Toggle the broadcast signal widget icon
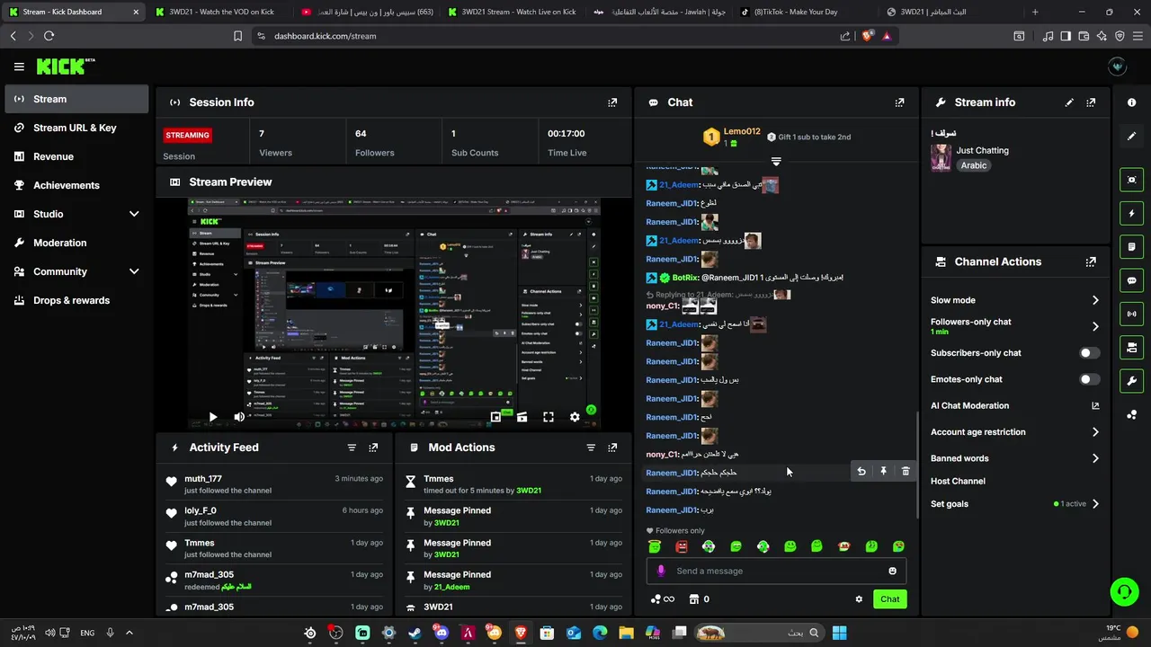Image resolution: width=1151 pixels, height=647 pixels. point(1131,314)
